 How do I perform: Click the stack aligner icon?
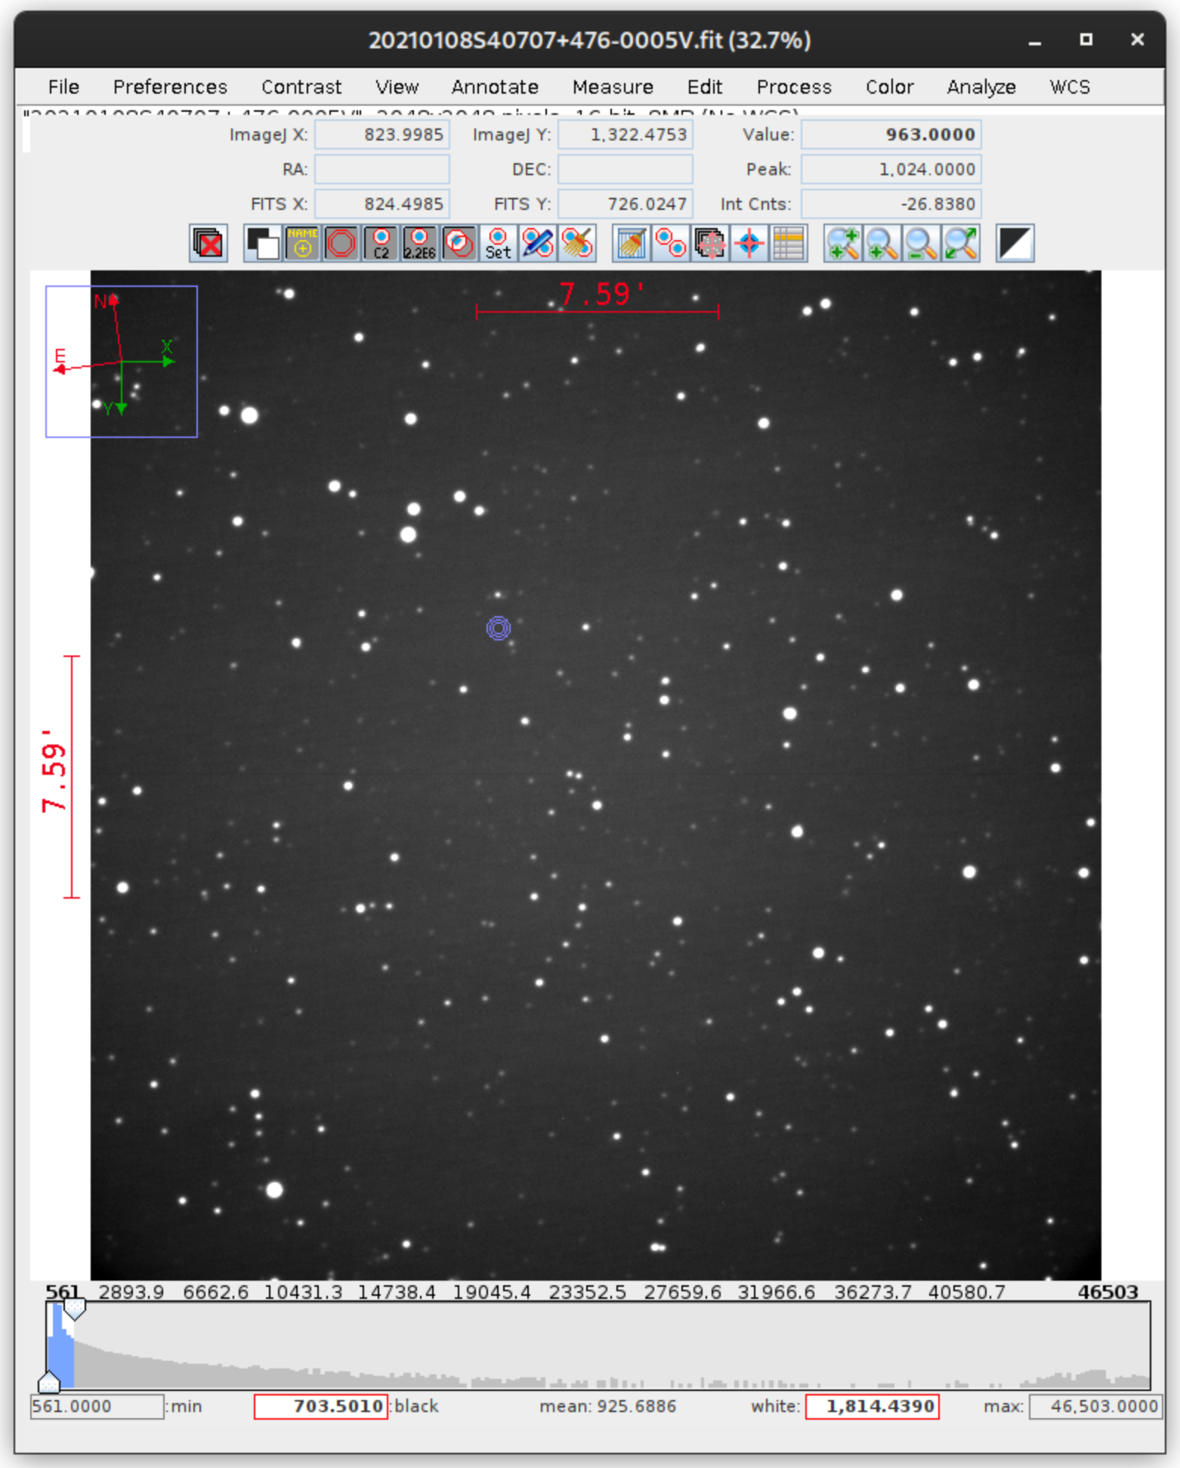[709, 244]
